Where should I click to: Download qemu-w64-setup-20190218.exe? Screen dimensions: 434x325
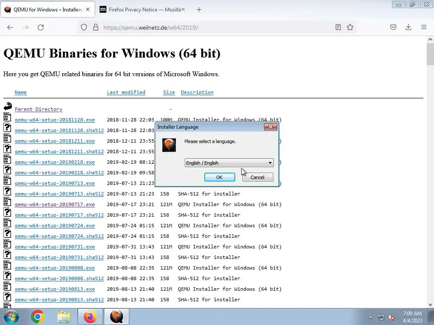coord(55,162)
